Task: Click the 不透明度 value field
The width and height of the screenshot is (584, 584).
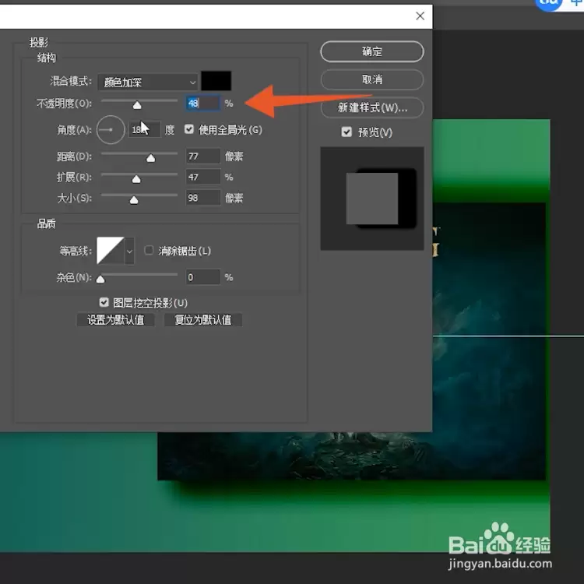Action: (x=203, y=103)
